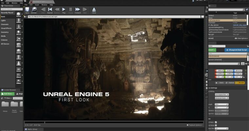The width and height of the screenshot is (249, 131).
Task: Set mobility to Stationary
Action: click(230, 83)
